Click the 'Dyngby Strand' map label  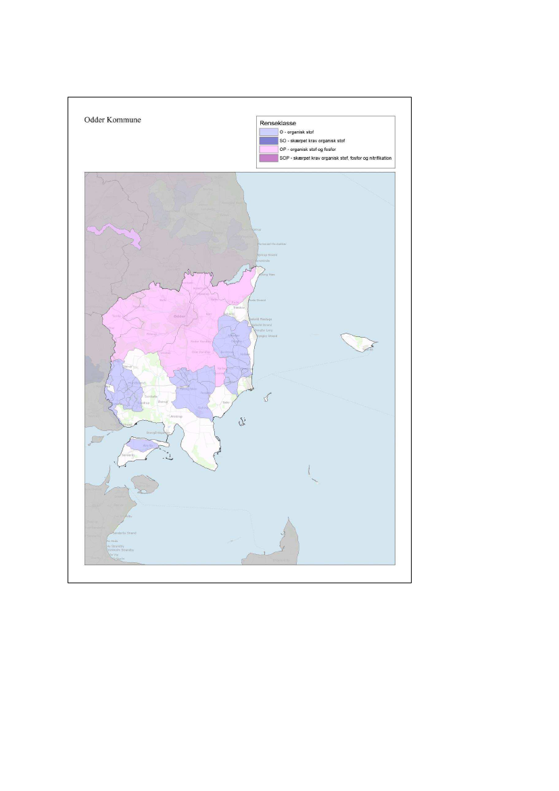[x=266, y=336]
